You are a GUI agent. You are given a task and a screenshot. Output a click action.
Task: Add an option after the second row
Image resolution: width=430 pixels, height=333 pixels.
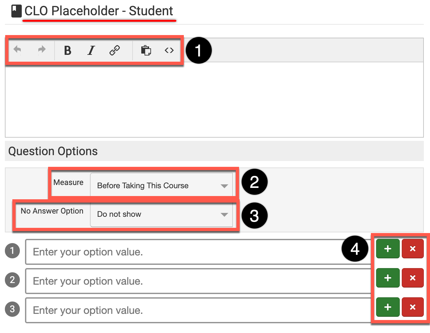388,278
